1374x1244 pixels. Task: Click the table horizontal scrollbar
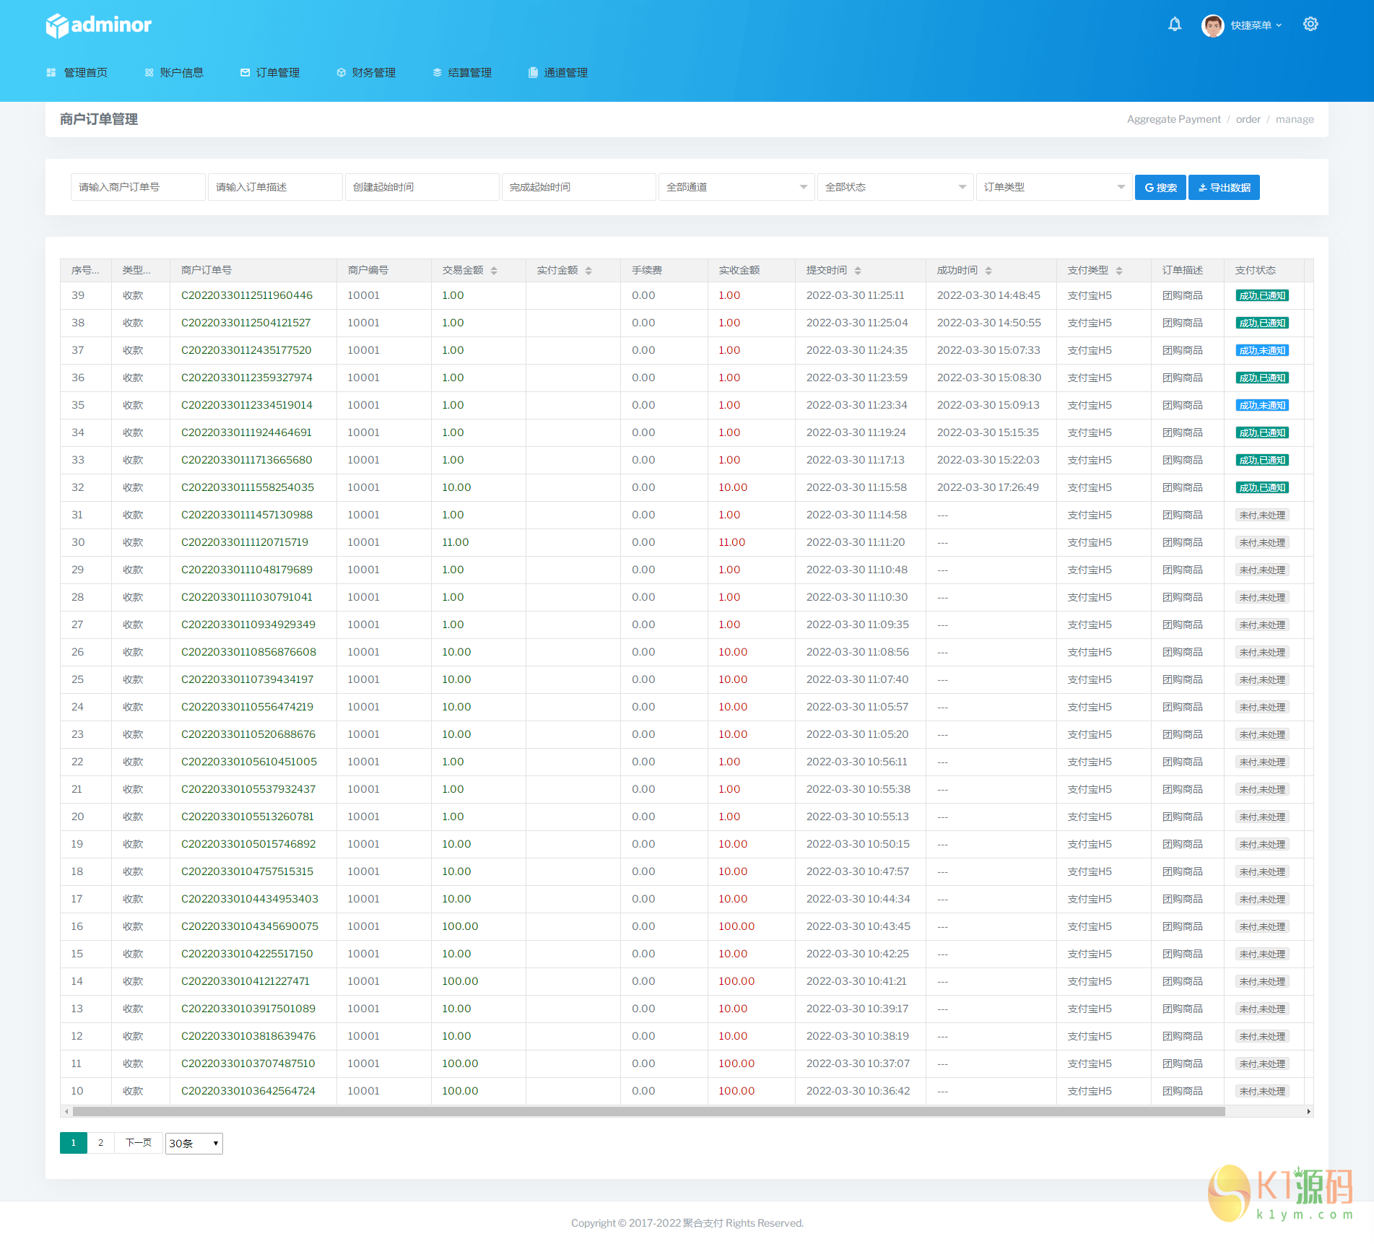648,1111
